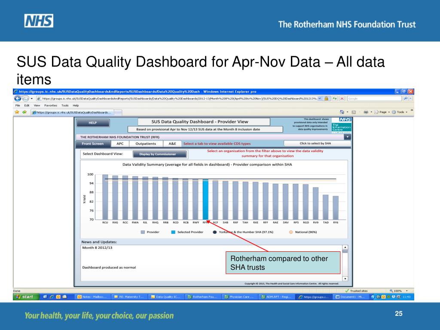Click 'Dashboard produced as normal' text
The image size is (440, 330).
point(109,267)
